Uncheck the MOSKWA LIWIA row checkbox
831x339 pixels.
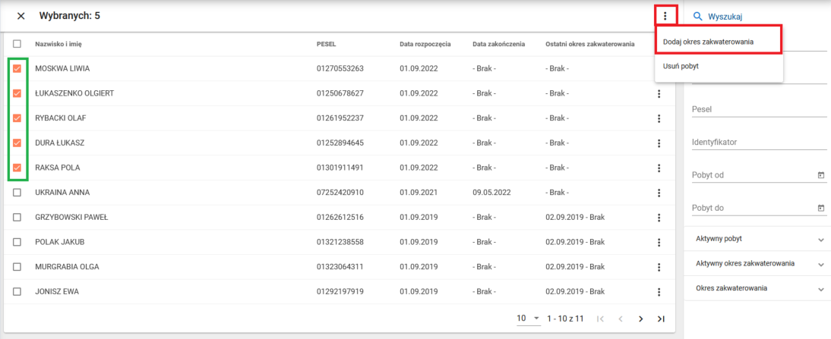point(17,69)
